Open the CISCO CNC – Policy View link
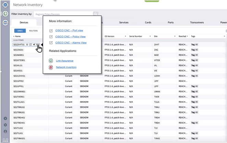 point(70,37)
